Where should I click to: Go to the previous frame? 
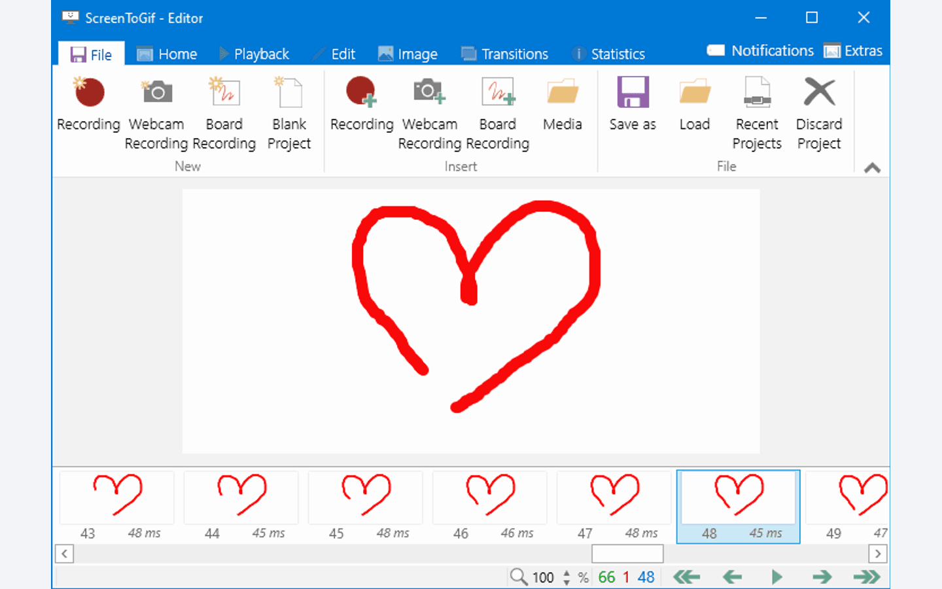click(732, 577)
